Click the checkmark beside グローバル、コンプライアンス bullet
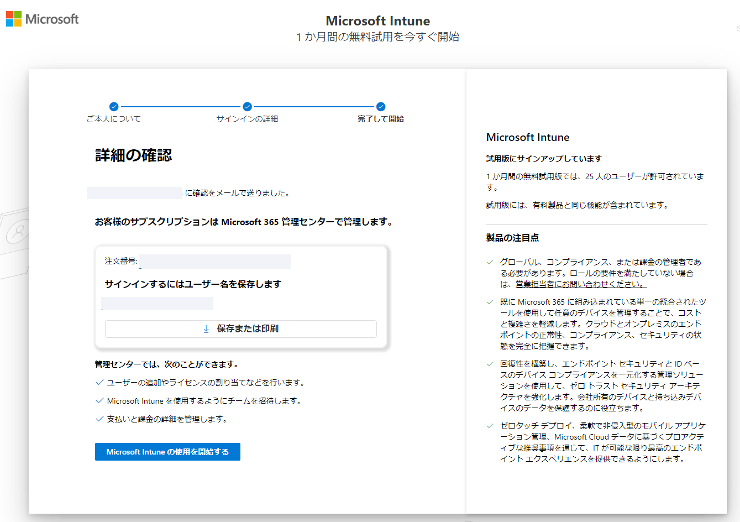 [x=490, y=262]
